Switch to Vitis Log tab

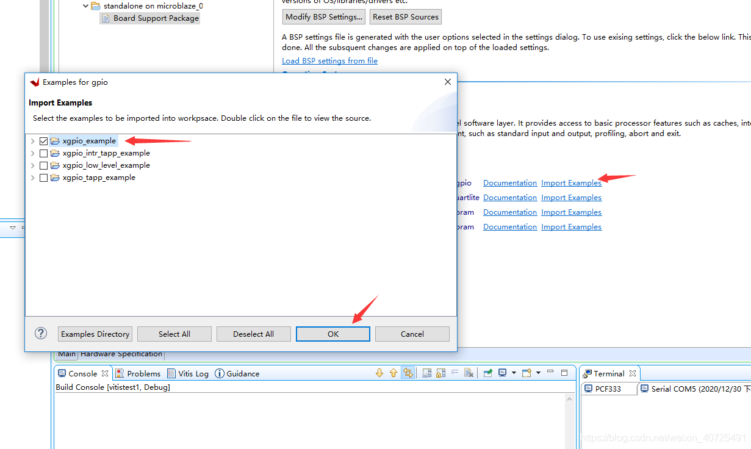tap(188, 373)
